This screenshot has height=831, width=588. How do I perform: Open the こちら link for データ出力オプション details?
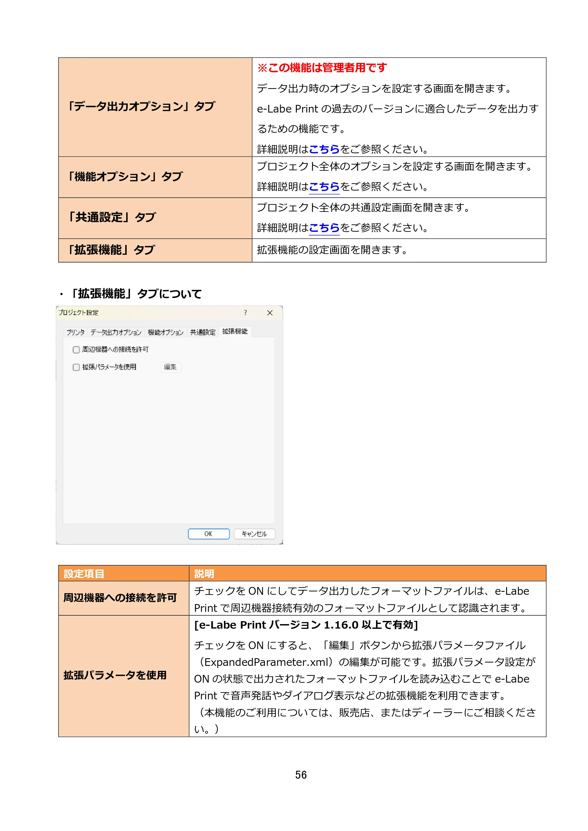click(324, 149)
